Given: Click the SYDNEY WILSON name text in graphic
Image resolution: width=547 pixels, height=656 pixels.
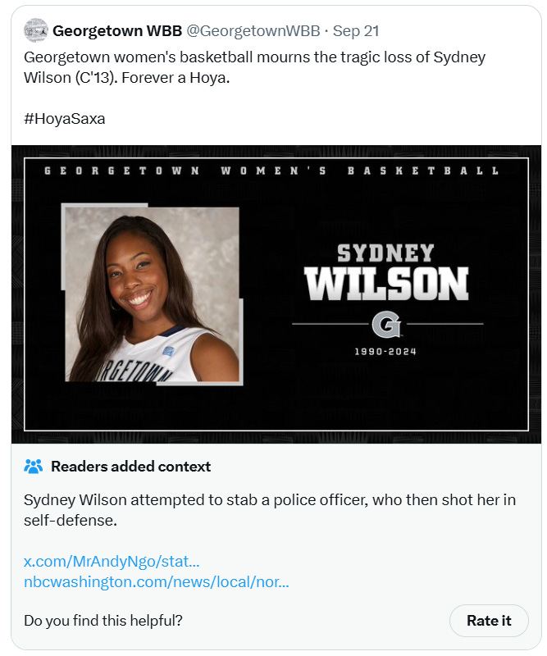Looking at the screenshot, I should [386, 272].
